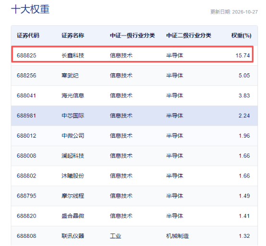Image resolution: width=266 pixels, height=246 pixels.
Task: Click the 工业 industry cell
Action: click(116, 236)
